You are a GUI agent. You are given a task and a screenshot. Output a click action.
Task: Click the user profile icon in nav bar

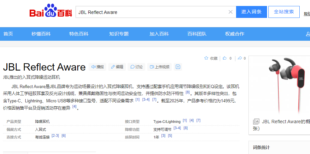308,34
